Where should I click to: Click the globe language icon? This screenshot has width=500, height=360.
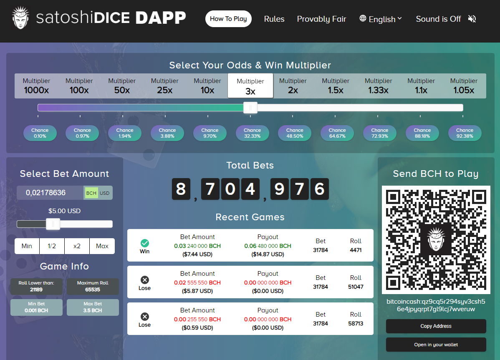[x=363, y=18]
